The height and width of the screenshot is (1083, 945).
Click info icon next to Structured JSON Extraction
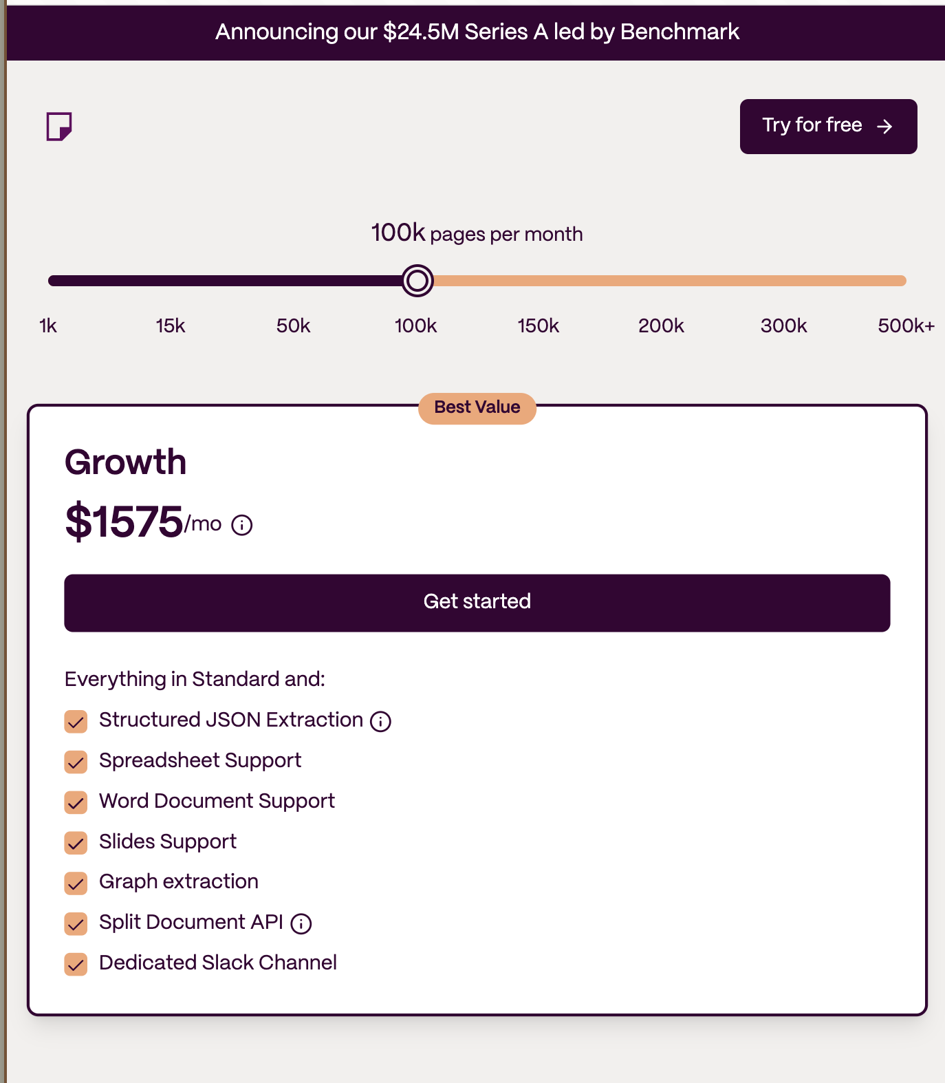[x=380, y=721]
